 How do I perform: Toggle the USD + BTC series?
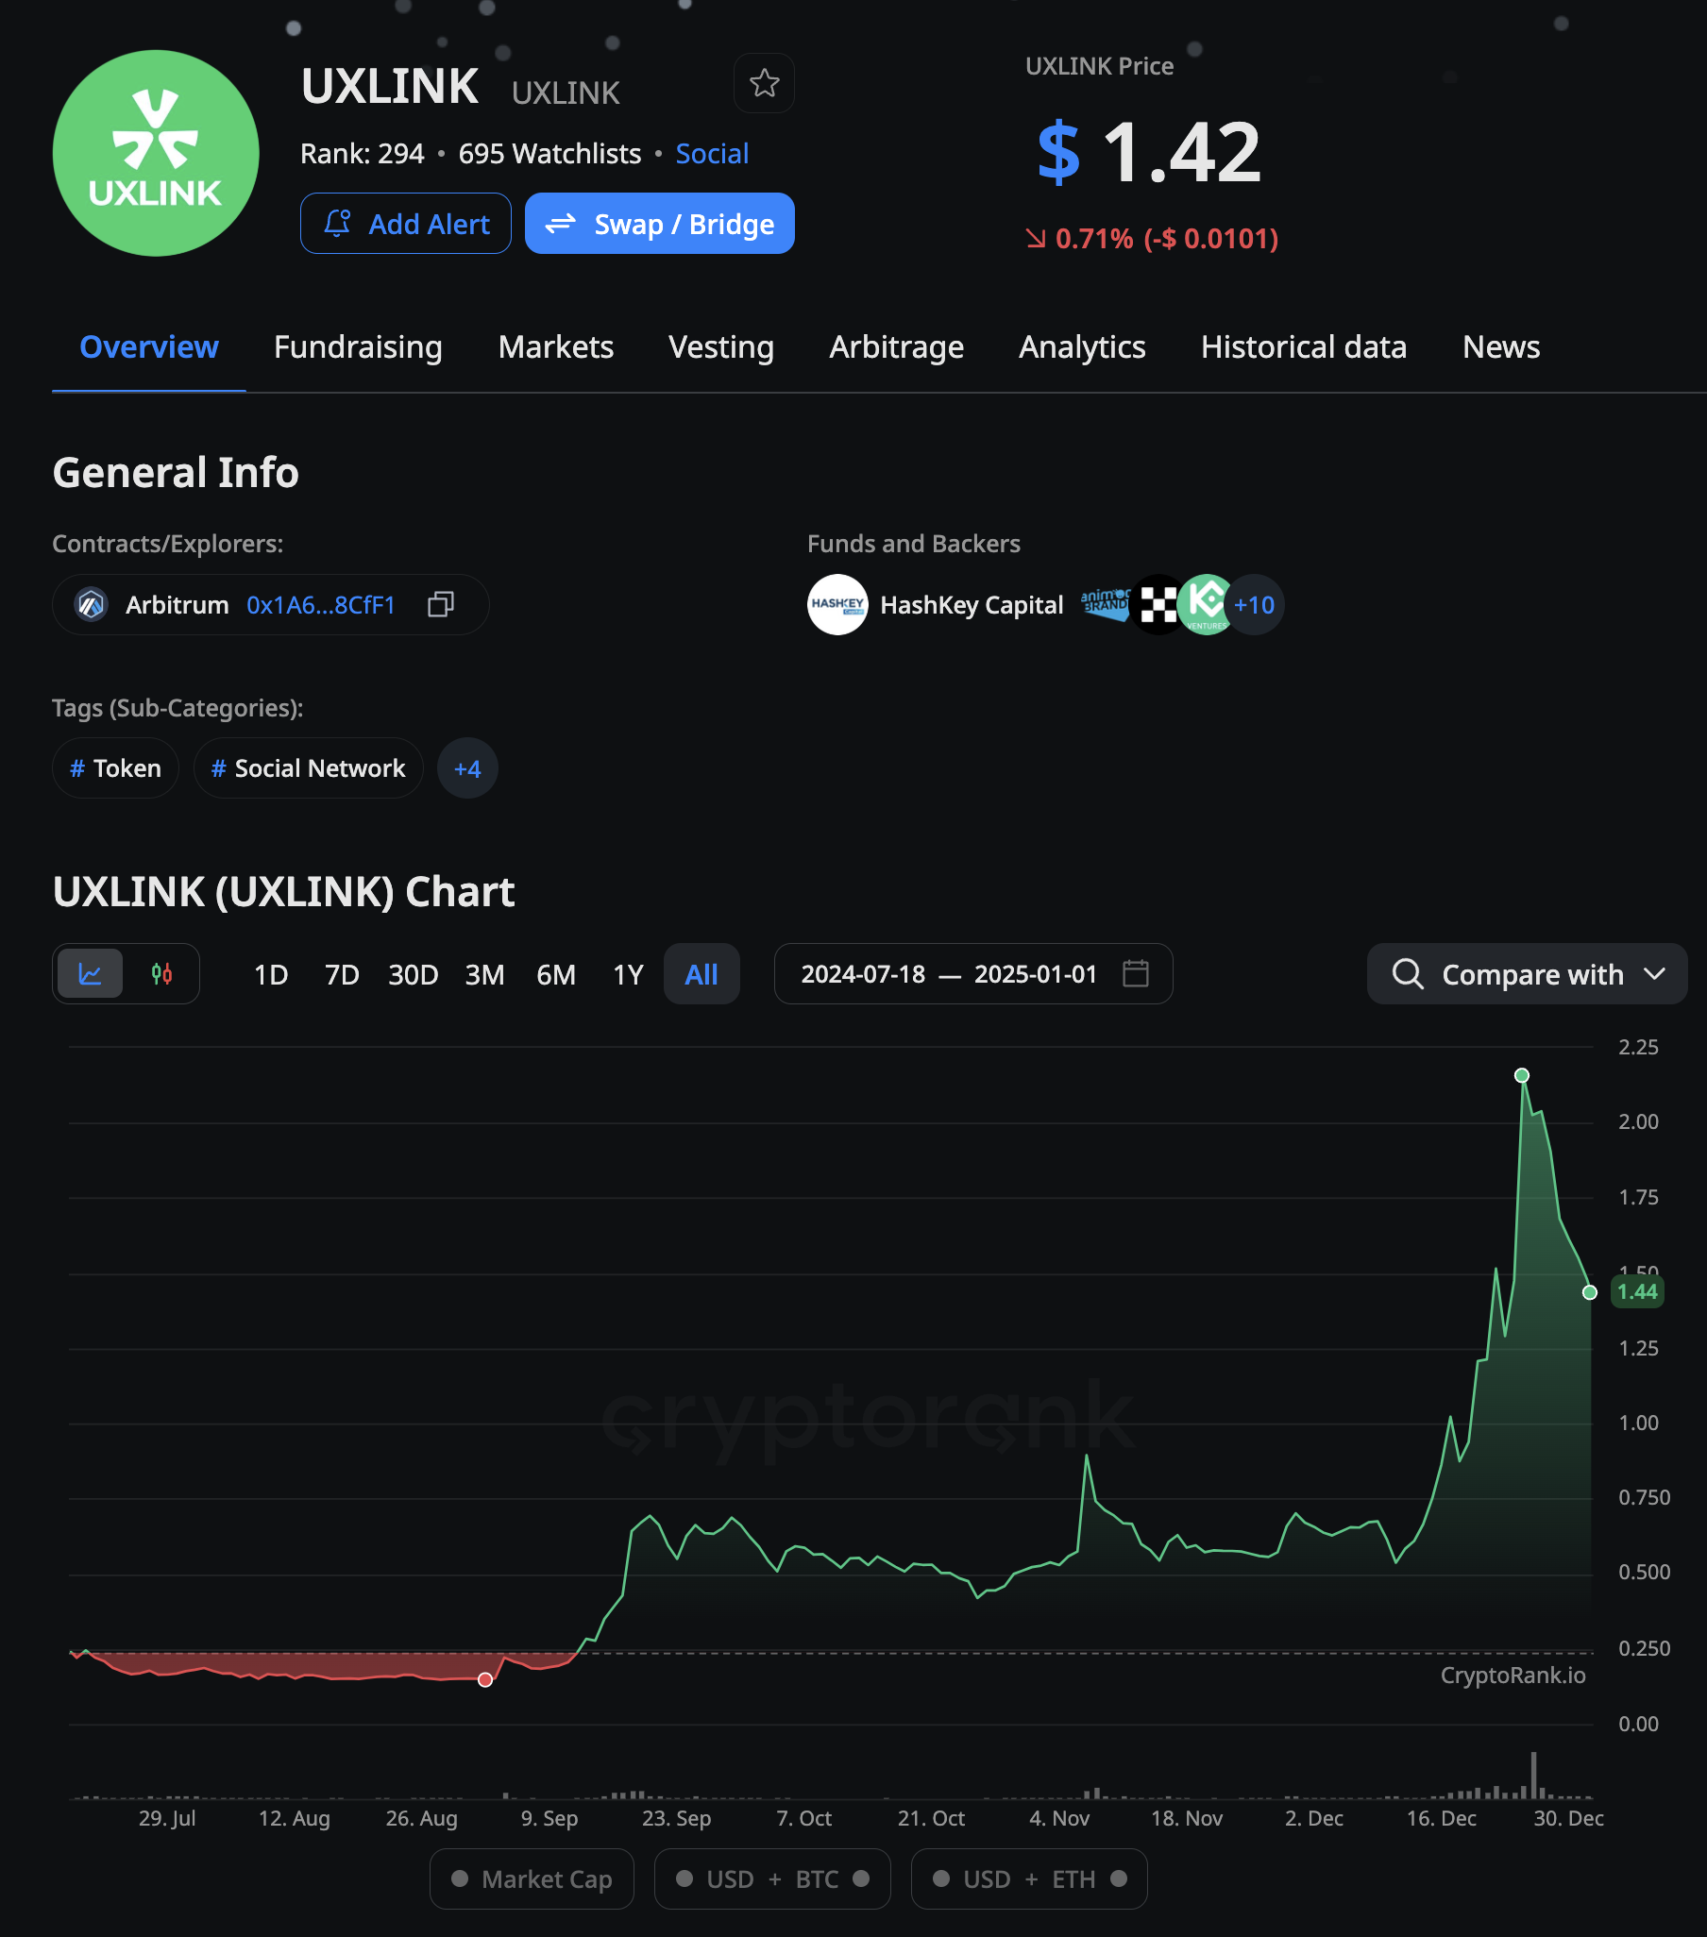(x=772, y=1878)
